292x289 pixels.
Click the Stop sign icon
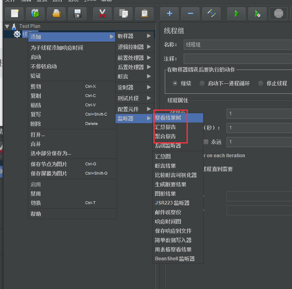pos(278,13)
